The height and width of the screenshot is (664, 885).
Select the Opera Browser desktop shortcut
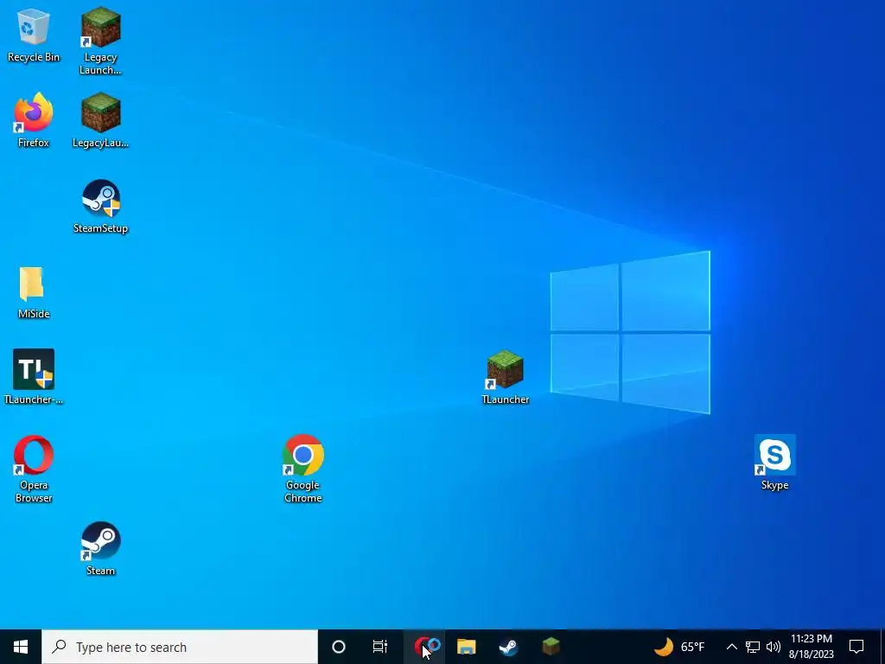click(x=34, y=469)
